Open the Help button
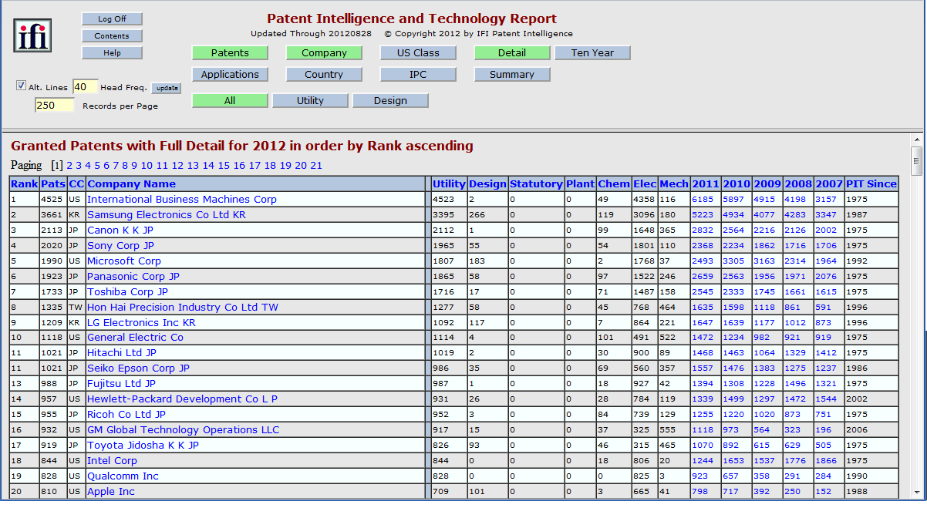The height and width of the screenshot is (508, 927). (x=112, y=53)
